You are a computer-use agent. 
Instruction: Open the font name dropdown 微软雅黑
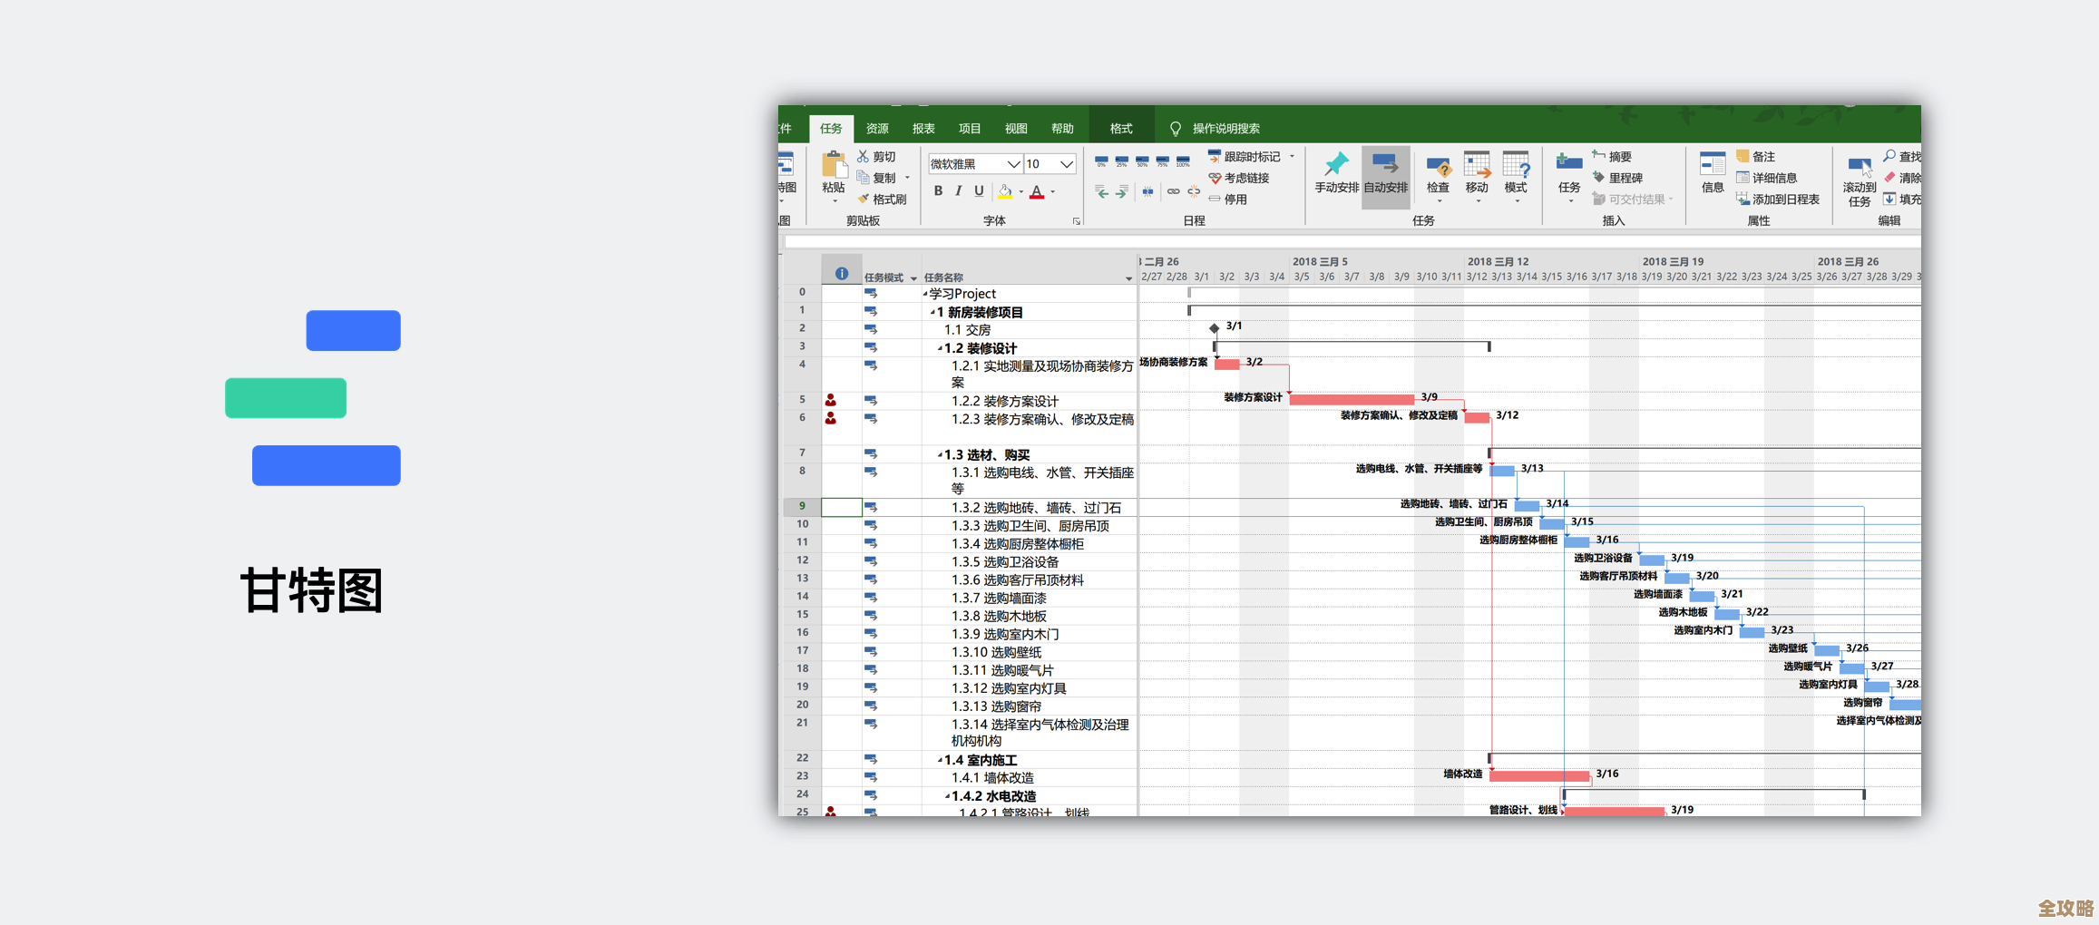(x=1012, y=164)
